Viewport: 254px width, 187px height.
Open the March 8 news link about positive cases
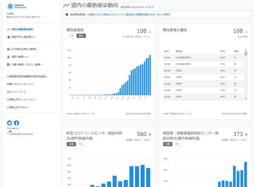(x=129, y=15)
